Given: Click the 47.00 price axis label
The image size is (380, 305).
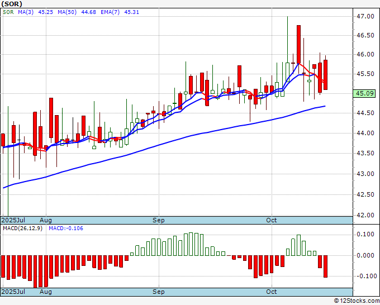Looking at the screenshot, I should pos(365,16).
